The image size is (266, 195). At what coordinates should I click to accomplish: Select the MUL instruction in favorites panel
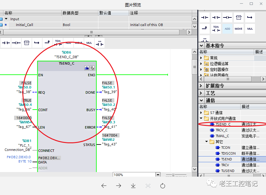[250, 29]
